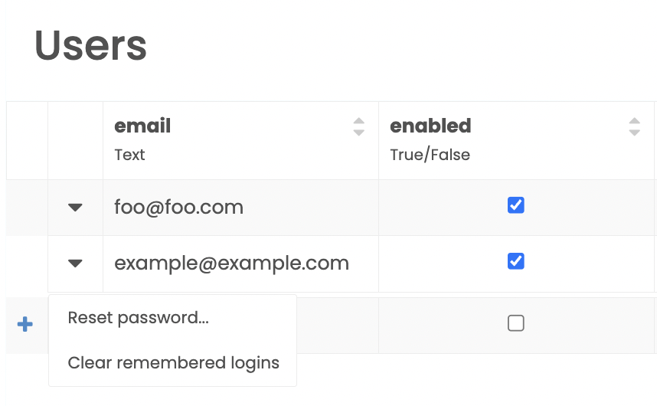Tick the empty enabled checkbox in the new row
Screen dimensions: 657x406
coord(516,323)
